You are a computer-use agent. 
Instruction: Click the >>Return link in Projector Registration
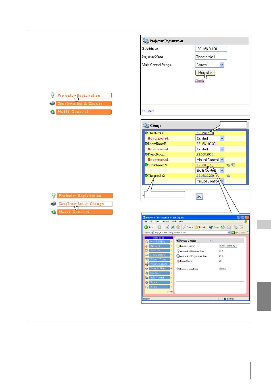(148, 111)
